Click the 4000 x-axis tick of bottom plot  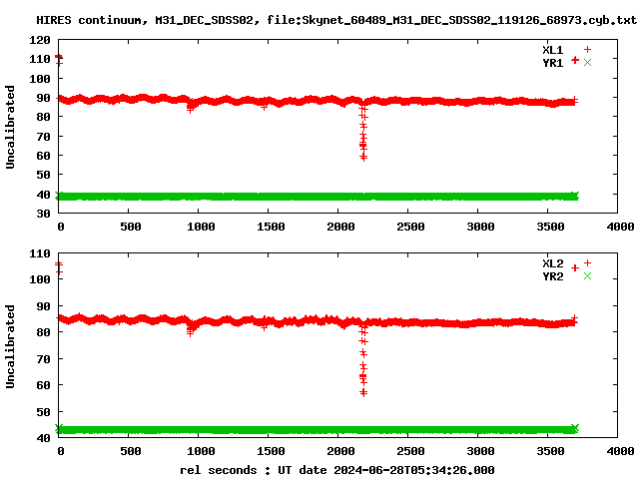pyautogui.click(x=620, y=451)
